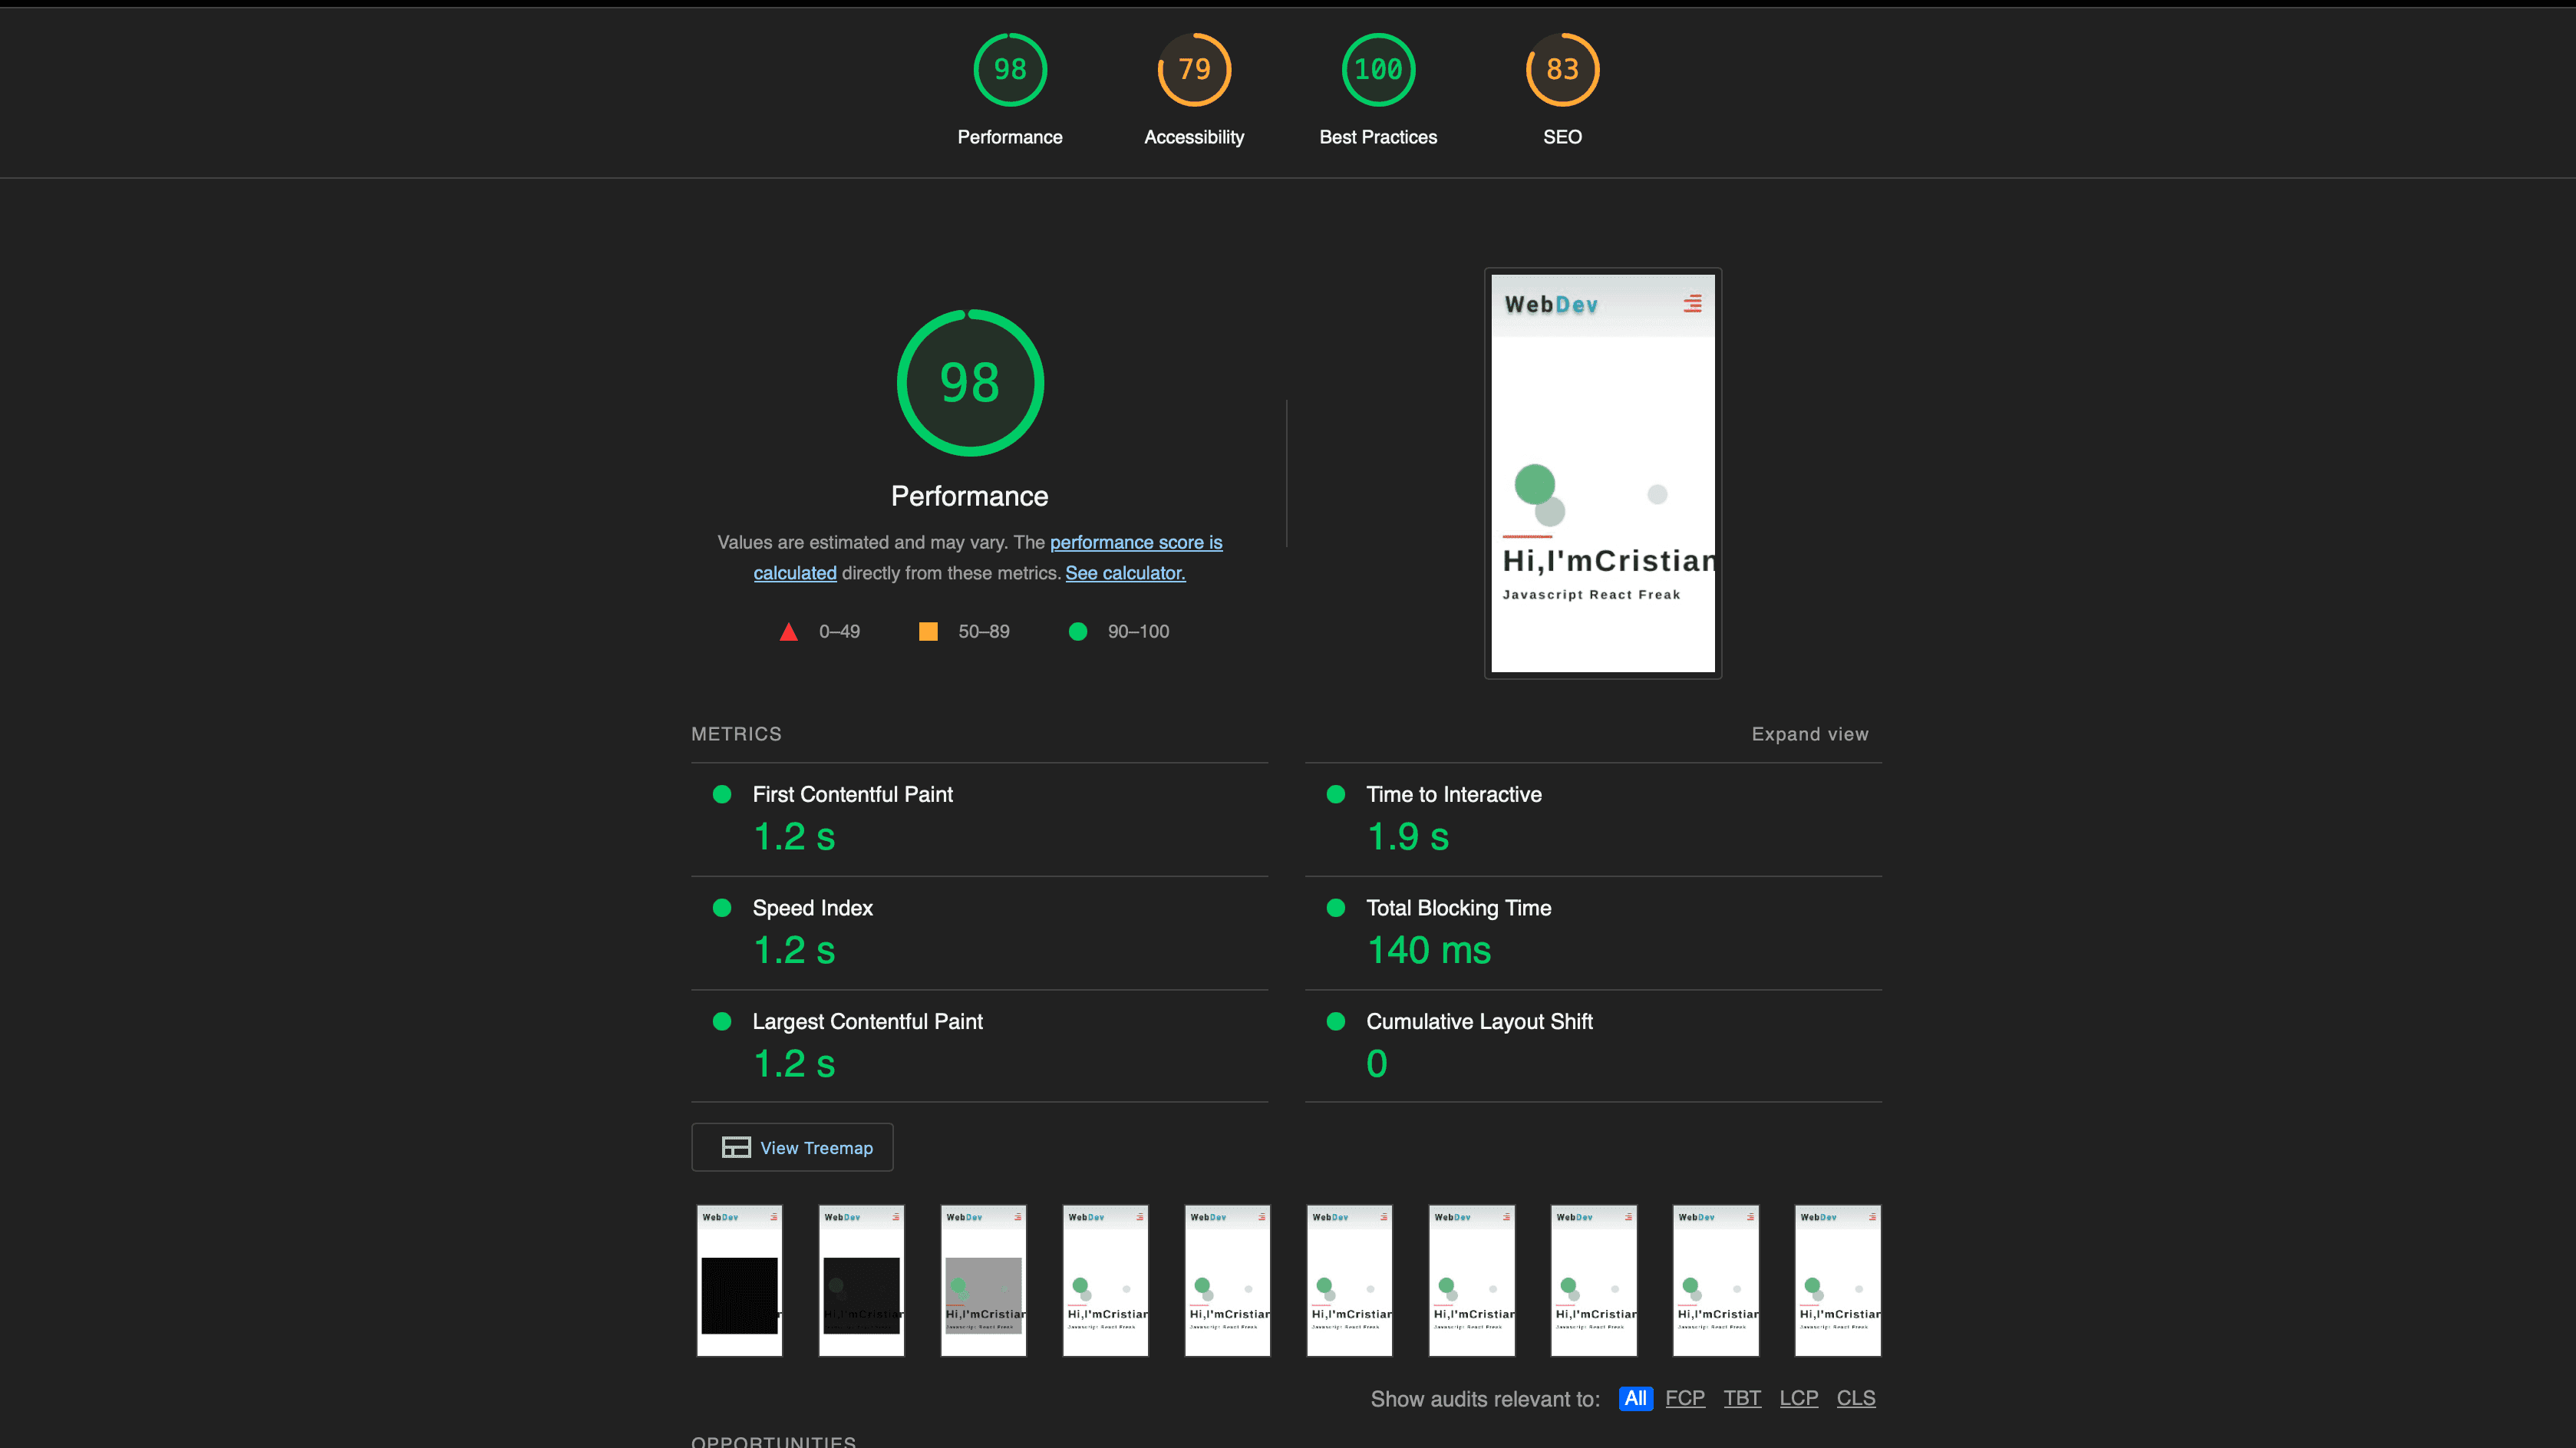This screenshot has width=2576, height=1448.
Task: Click the SEO score gauge 83
Action: click(x=1562, y=70)
